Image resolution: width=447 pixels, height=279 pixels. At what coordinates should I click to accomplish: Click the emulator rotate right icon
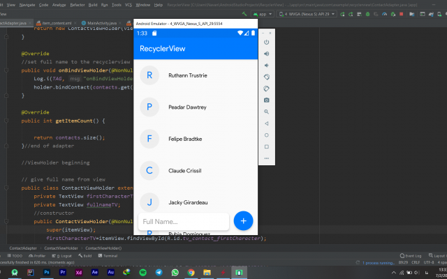tap(267, 89)
